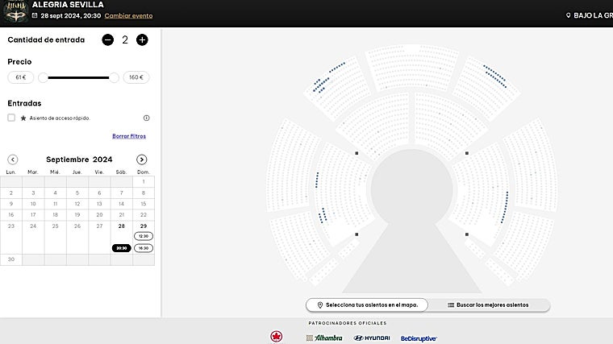Click the Hyundai sponsor logo
This screenshot has width=613, height=344.
tap(372, 338)
